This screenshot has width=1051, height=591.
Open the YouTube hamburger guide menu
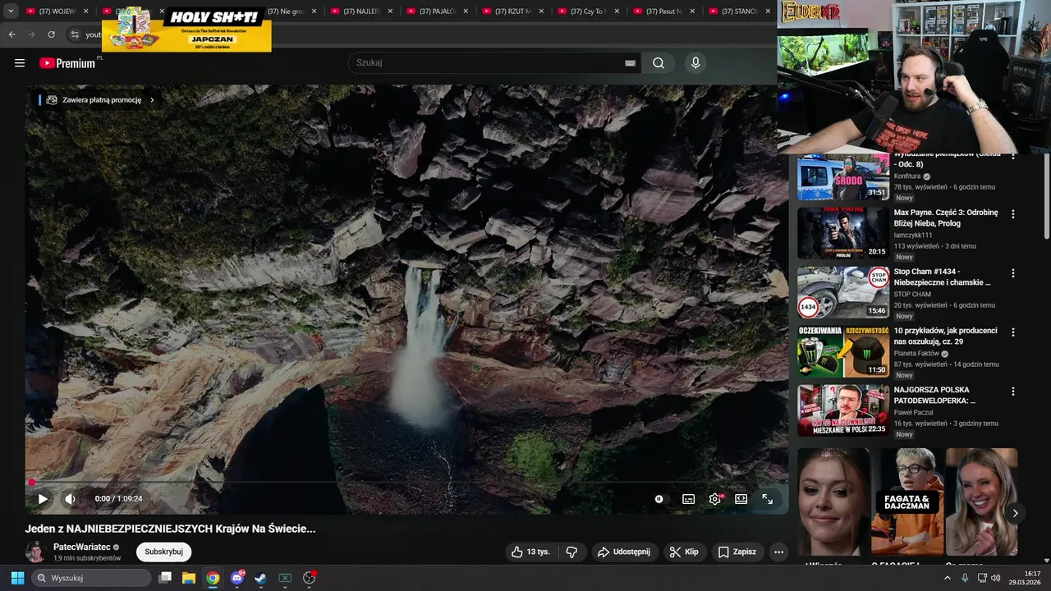tap(20, 63)
